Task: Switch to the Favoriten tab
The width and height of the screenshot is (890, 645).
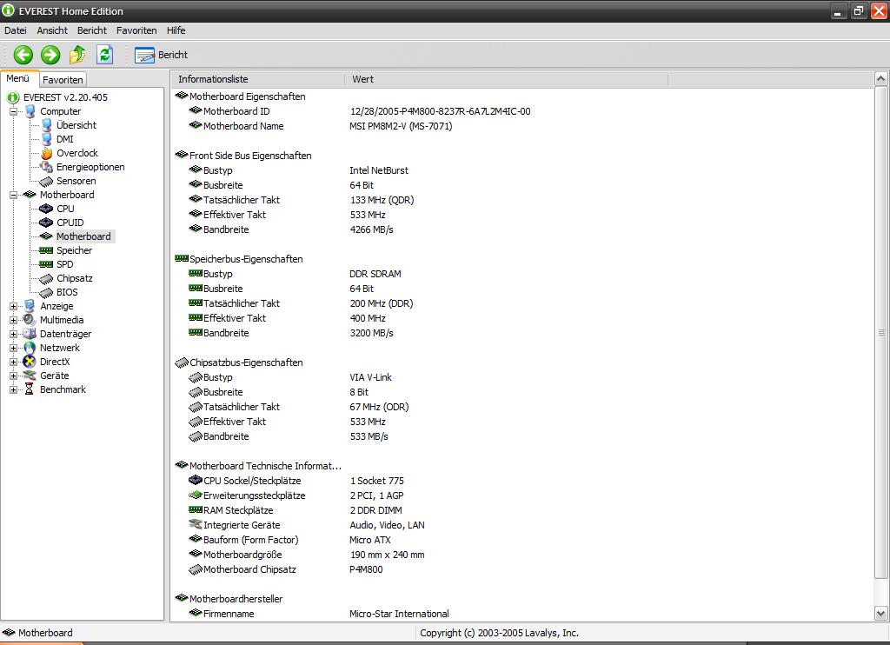Action: pos(63,80)
